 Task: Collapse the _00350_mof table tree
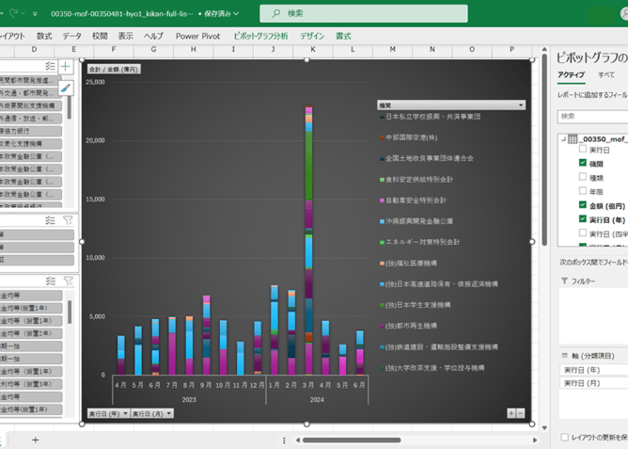click(x=563, y=139)
